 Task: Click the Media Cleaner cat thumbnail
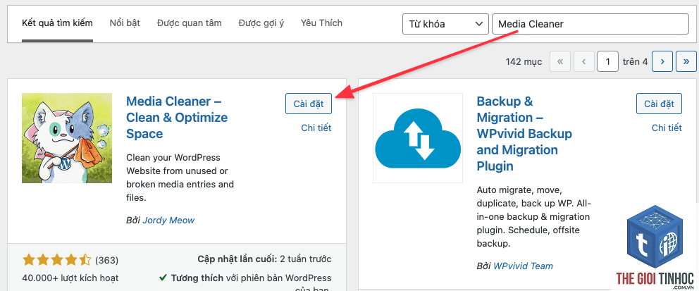click(x=67, y=138)
